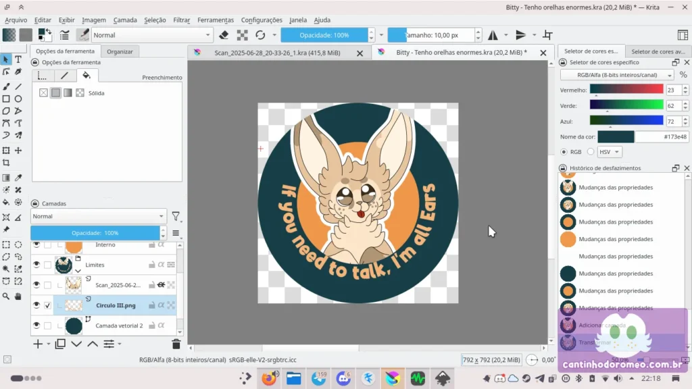Viewport: 692px width, 389px height.
Task: Select the Sólida fill type button
Action: 55,93
